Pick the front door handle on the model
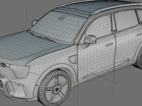142x106 pixels. [x=109, y=45]
